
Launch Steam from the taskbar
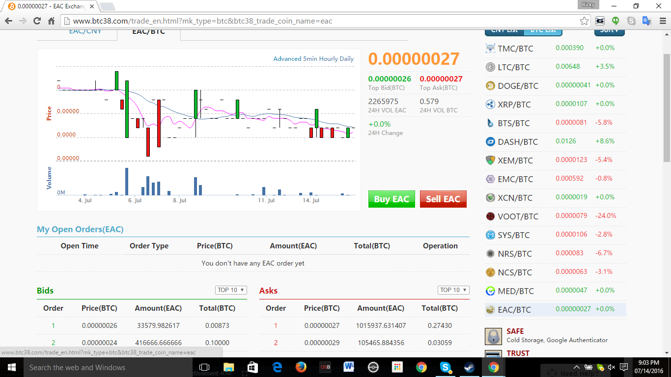[469, 367]
